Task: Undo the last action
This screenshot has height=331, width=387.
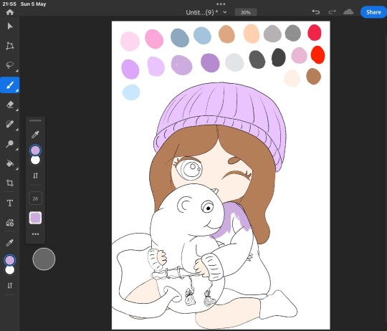Action: 315,12
